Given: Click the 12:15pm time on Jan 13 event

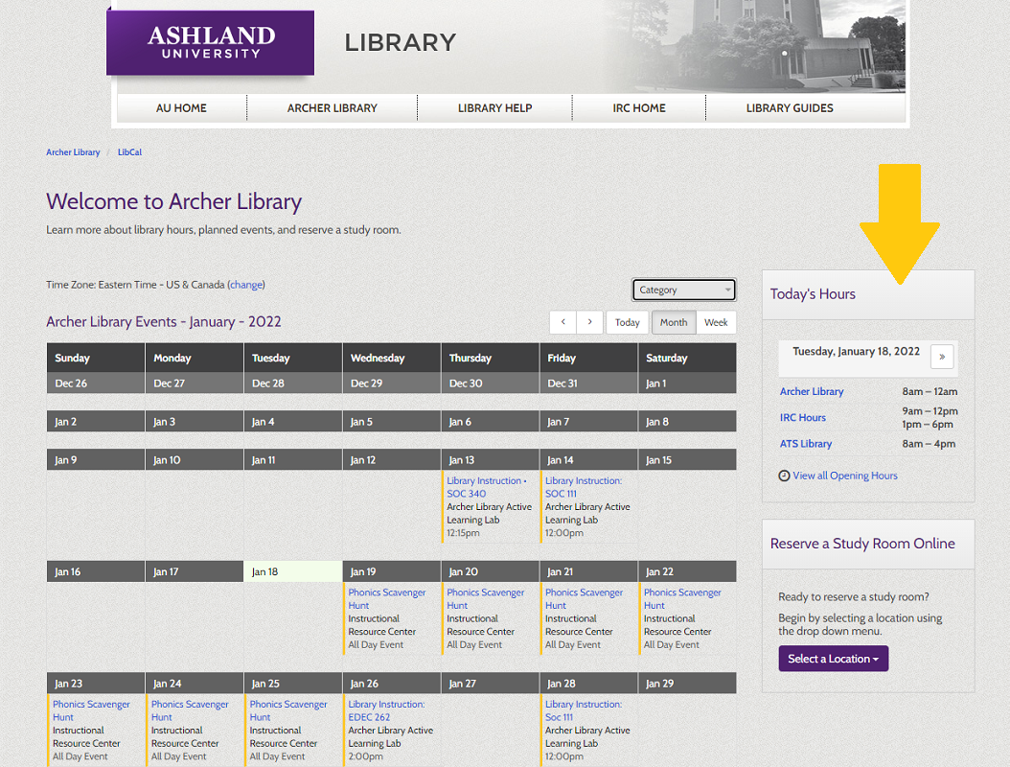Looking at the screenshot, I should point(463,533).
